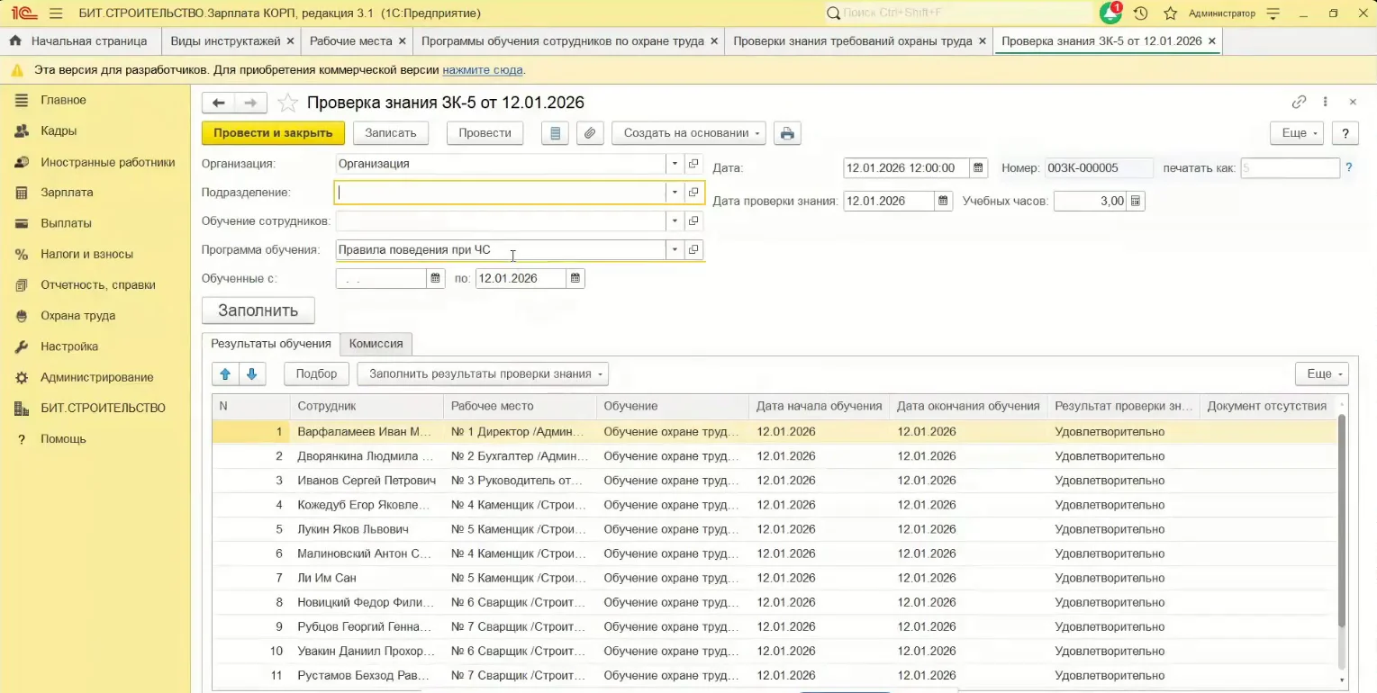Click the print icon in the document toolbar
The height and width of the screenshot is (693, 1377).
tap(787, 133)
